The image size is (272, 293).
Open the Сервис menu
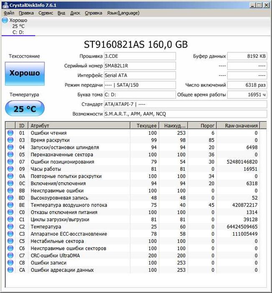click(x=46, y=13)
